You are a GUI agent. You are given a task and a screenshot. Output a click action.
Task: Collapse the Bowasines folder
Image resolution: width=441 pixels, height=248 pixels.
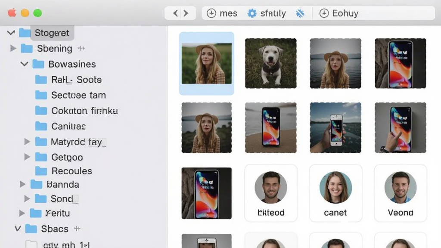click(25, 64)
